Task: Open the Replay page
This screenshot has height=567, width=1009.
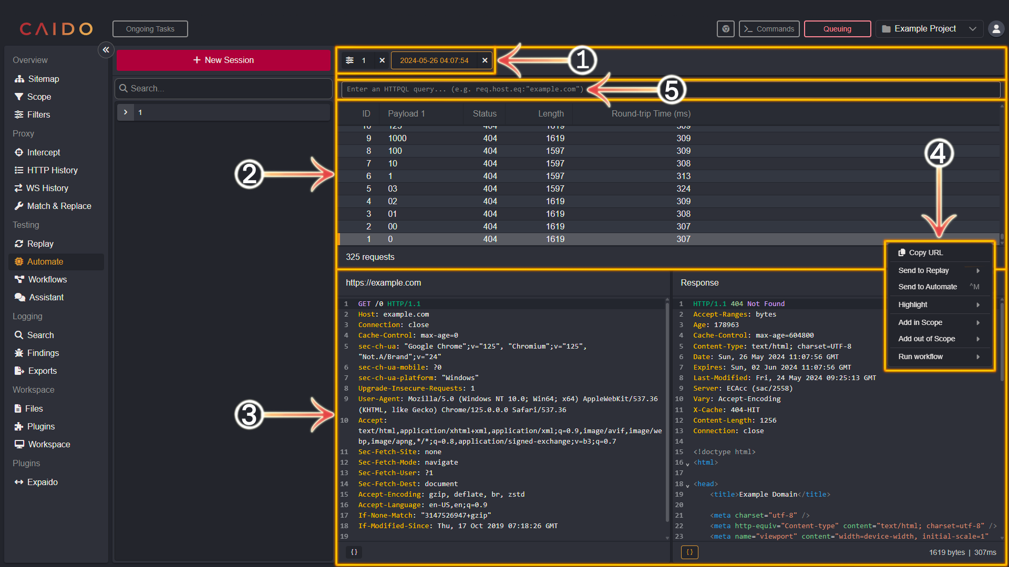Action: tap(34, 244)
